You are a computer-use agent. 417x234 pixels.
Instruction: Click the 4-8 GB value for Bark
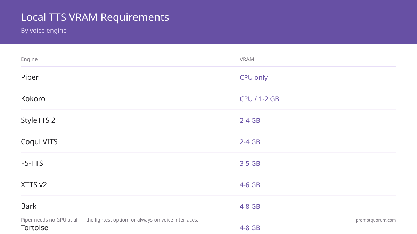pyautogui.click(x=250, y=206)
